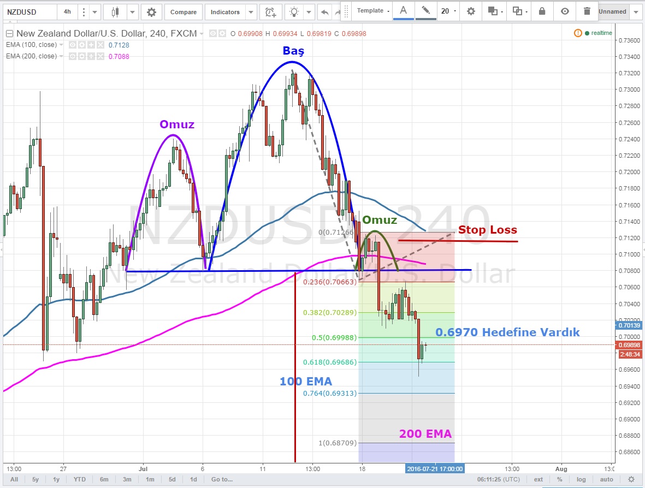Image resolution: width=645 pixels, height=488 pixels.
Task: Click the create alert clock icon
Action: (270, 12)
